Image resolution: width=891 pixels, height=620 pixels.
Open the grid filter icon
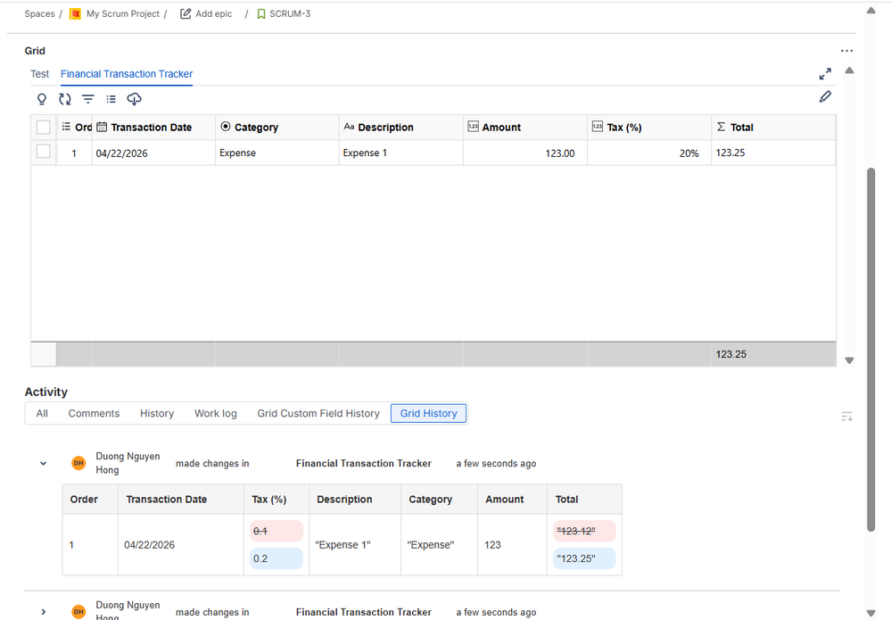click(88, 99)
